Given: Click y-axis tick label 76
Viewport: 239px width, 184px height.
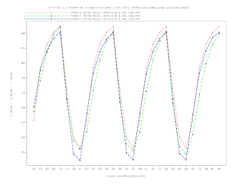Looking at the screenshot, I should (x=23, y=78).
